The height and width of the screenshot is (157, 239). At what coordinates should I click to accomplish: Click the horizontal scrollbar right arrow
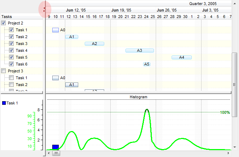click(x=228, y=153)
